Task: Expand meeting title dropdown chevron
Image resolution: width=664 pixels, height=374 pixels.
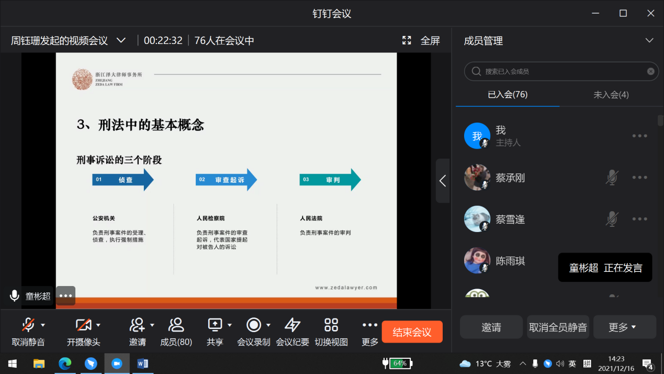Action: pos(121,40)
